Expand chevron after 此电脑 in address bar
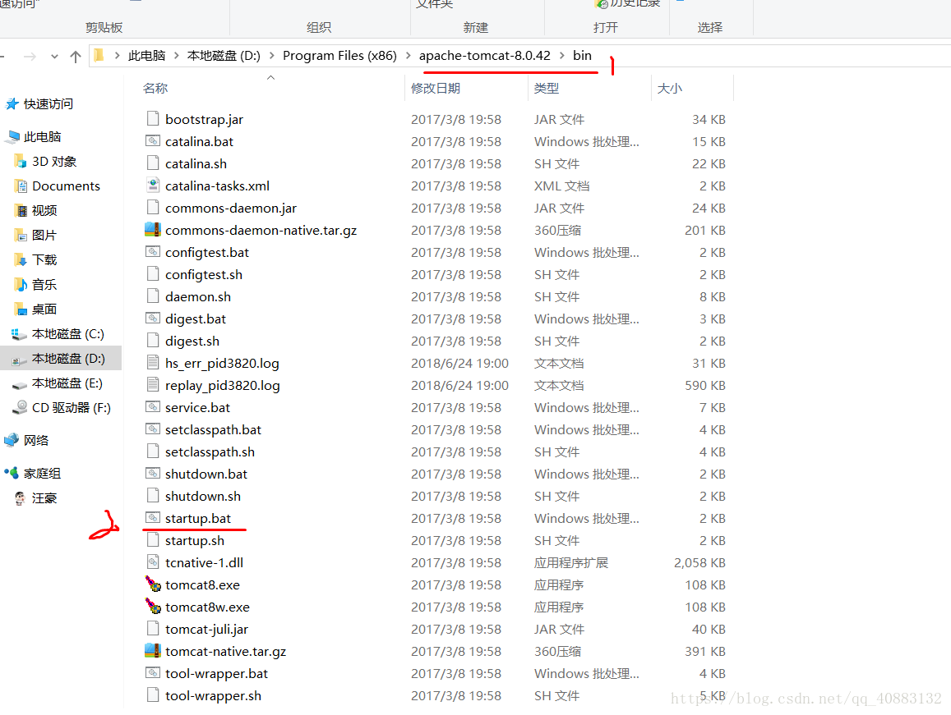 [177, 56]
